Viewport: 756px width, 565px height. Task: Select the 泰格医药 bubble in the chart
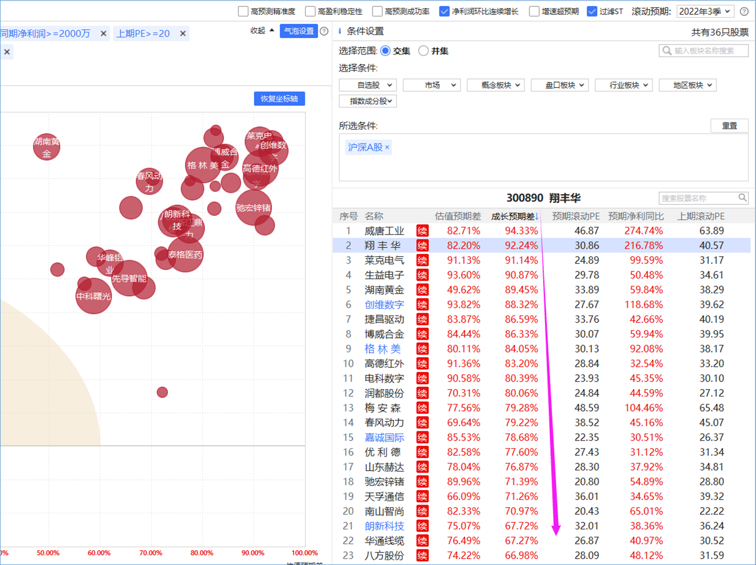tap(185, 254)
